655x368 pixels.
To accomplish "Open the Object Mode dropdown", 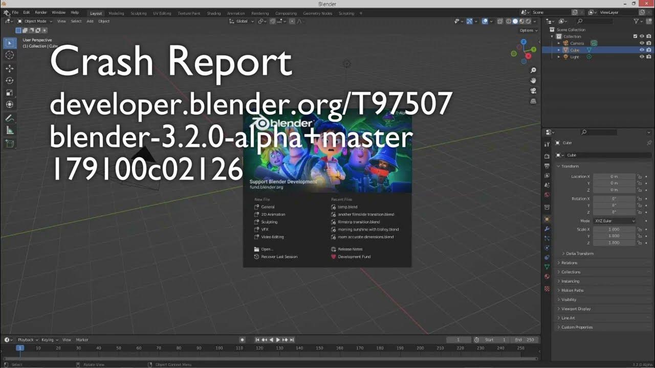I will coord(35,21).
